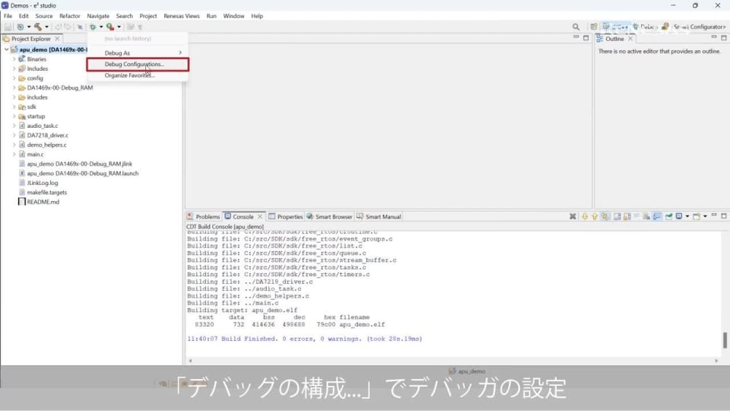
Task: Expand the sdk folder node
Action: (x=14, y=107)
